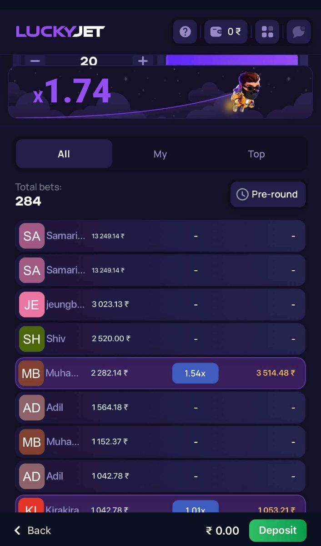Select Adil's 1 564.18 ₹ bet row
Screen dimensions: 321x546
[x=160, y=407]
